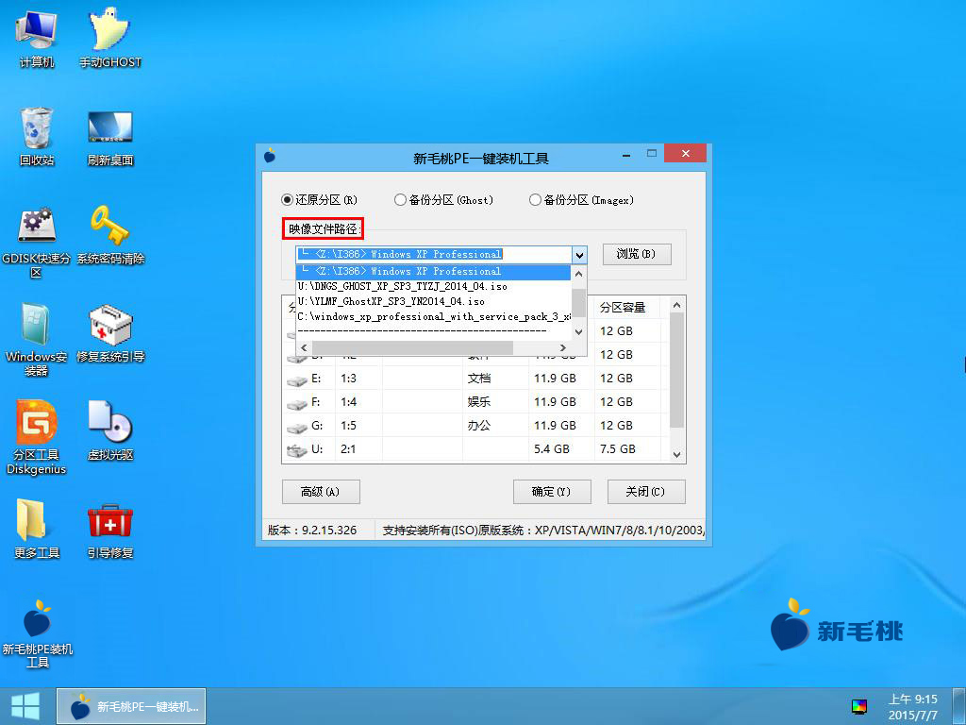Viewport: 966px width, 725px height.
Task: Click the 2:1 partition number cell
Action: coord(348,448)
